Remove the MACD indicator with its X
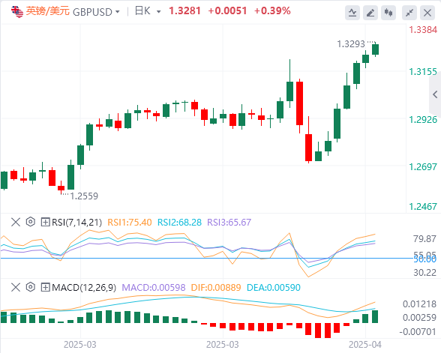 click(16, 287)
